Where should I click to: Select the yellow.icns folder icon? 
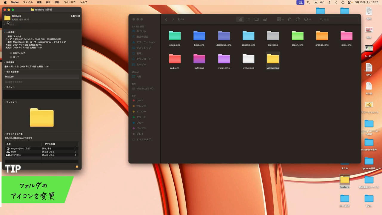coord(273,59)
